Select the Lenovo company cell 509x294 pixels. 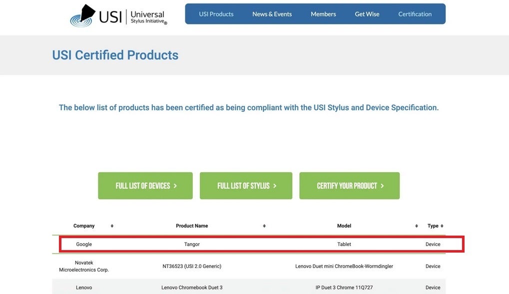(84, 288)
